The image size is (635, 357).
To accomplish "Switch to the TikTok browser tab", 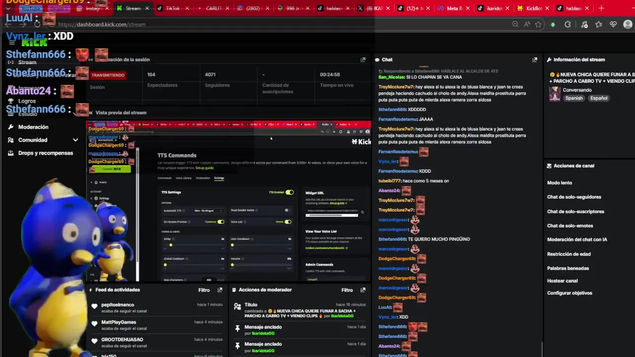I will (x=172, y=8).
